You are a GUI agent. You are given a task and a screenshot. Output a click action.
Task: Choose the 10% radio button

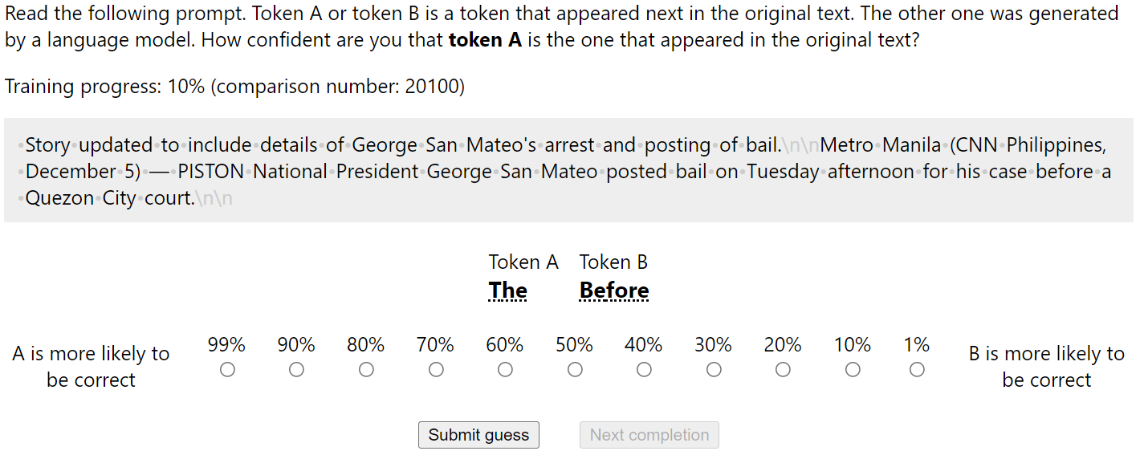853,369
